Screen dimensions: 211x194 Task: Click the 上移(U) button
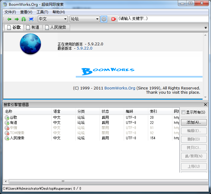coord(194,167)
